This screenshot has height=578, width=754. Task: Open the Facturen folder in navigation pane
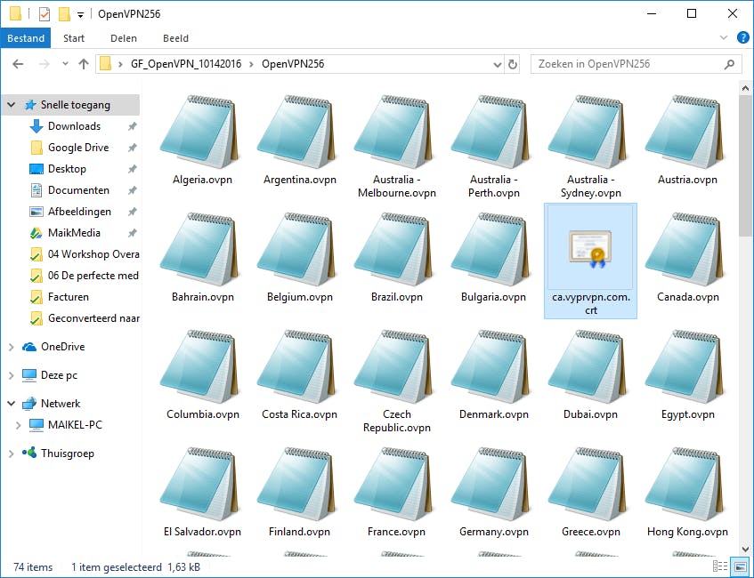69,297
